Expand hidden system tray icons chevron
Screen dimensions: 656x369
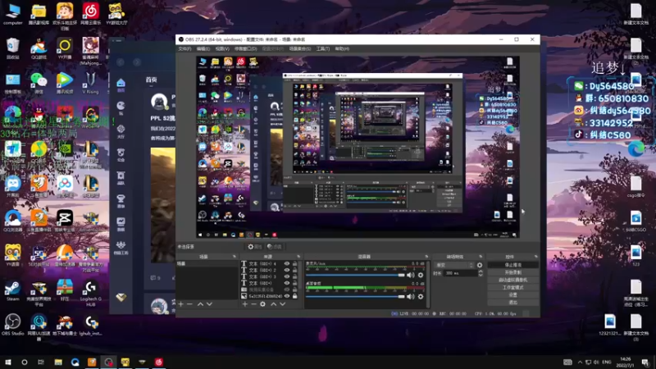(580, 362)
